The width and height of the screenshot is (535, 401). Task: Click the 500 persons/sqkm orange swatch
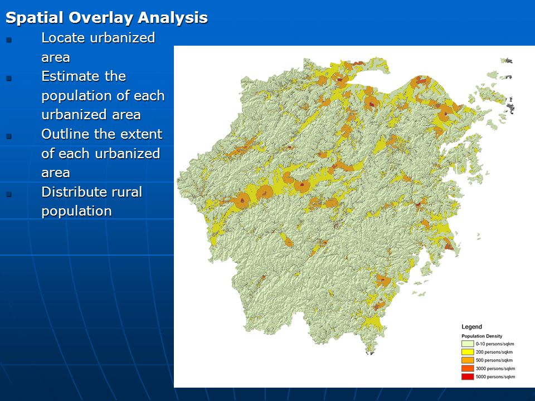point(468,360)
